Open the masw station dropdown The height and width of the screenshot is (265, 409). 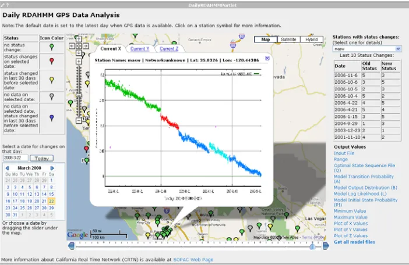coord(366,49)
